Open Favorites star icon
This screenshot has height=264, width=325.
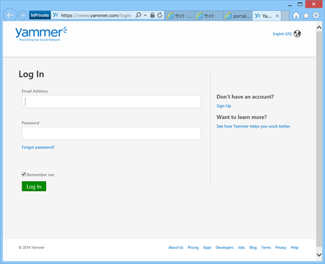point(306,16)
